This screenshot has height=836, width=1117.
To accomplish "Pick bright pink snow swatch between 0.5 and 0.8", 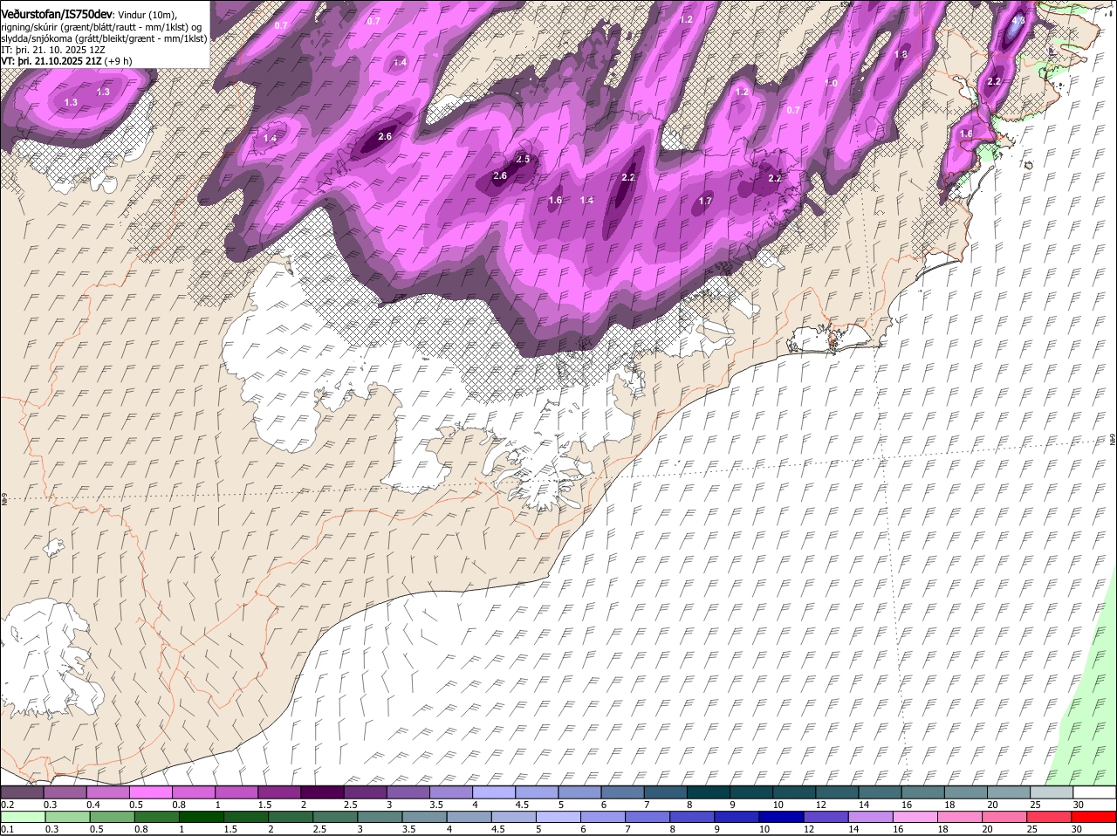I will tap(150, 792).
